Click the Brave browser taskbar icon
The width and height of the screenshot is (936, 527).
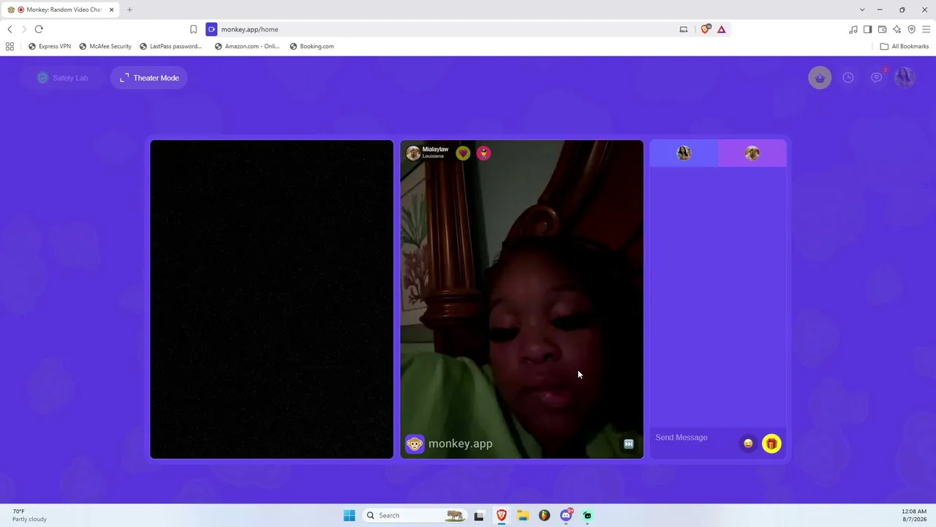click(502, 515)
